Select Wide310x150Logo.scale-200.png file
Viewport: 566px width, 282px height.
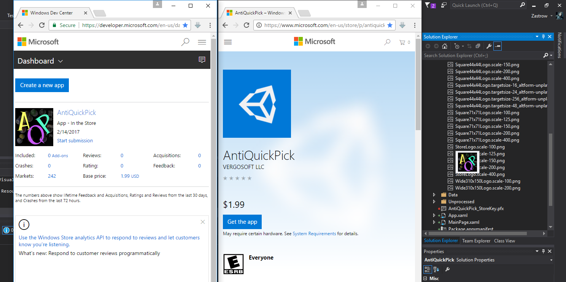point(488,188)
